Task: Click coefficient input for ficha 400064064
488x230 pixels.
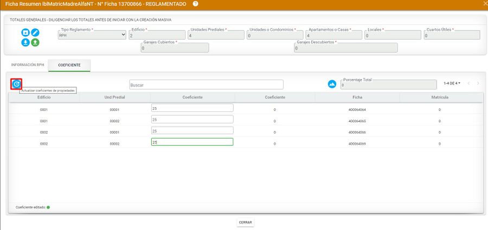Action: pos(192,108)
